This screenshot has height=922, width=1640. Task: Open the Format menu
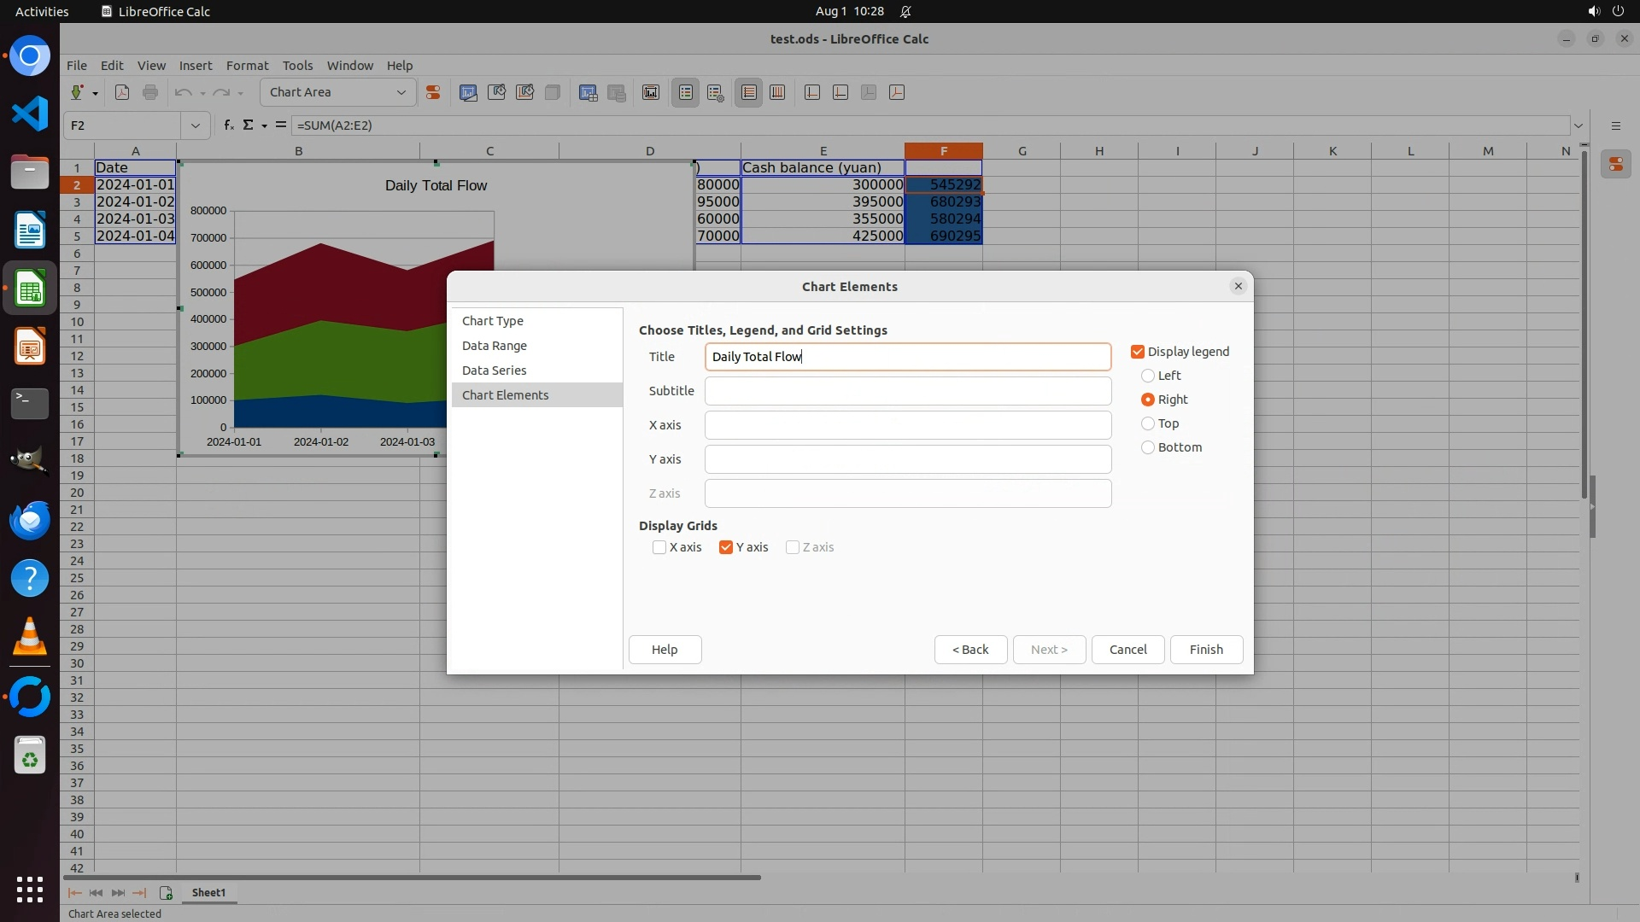point(247,66)
